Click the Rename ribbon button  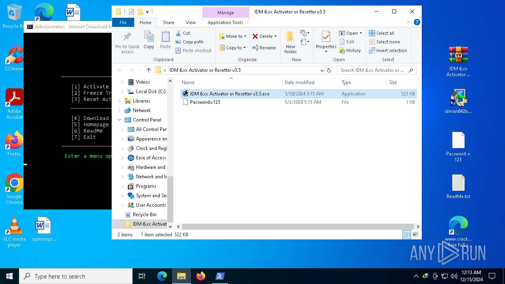(x=264, y=48)
